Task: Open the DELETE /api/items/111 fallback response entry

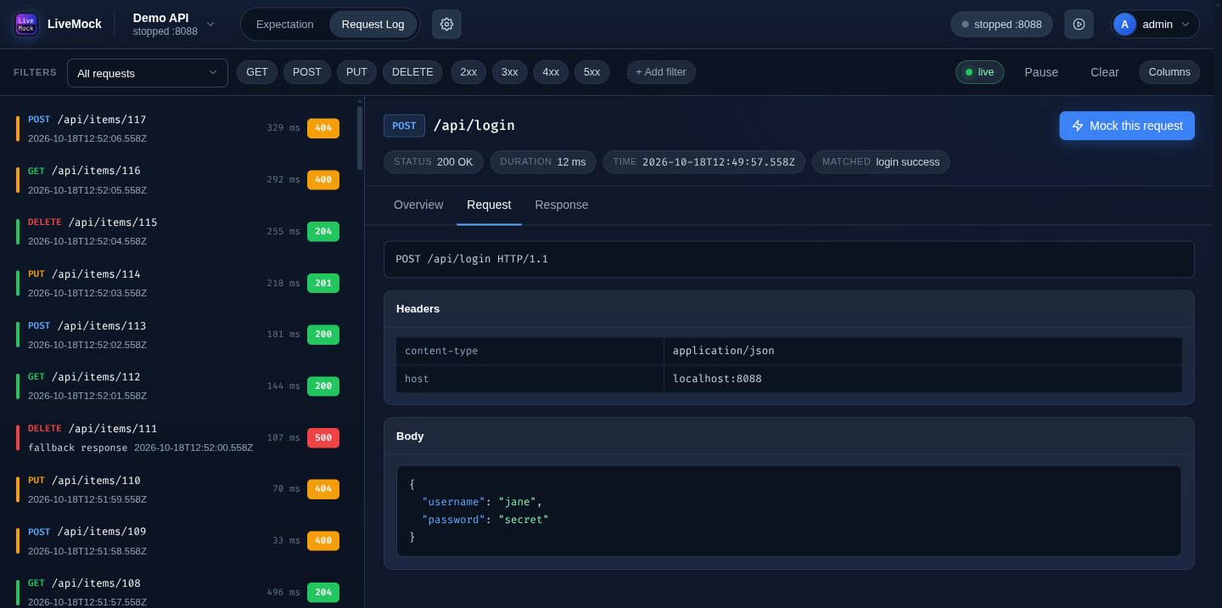Action: coord(178,437)
